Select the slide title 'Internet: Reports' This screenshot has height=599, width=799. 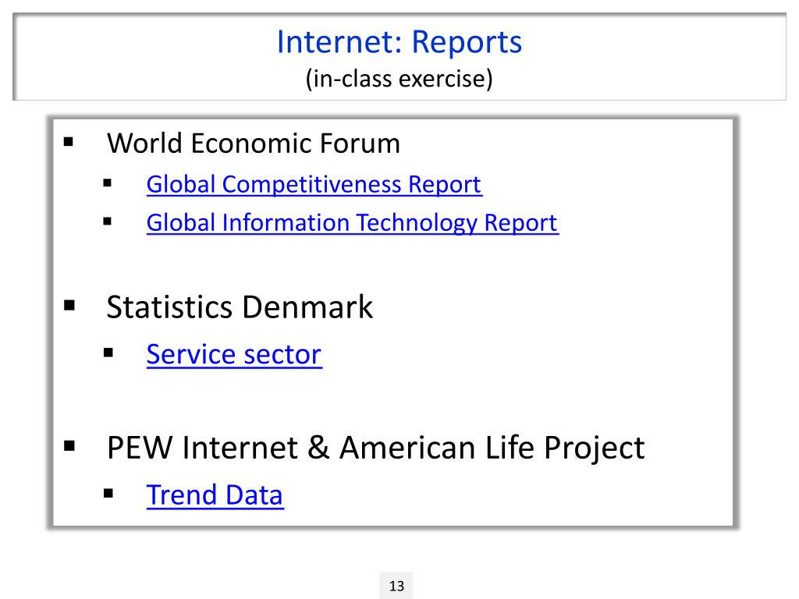(399, 42)
